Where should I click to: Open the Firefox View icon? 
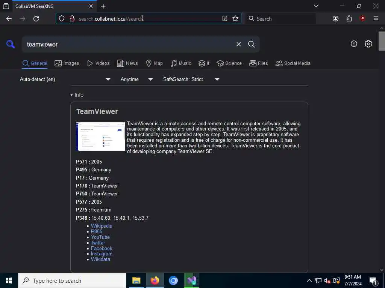click(x=6, y=6)
